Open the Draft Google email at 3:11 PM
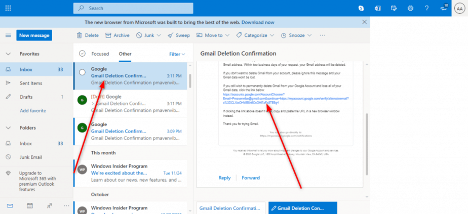Viewport: 468px width, 214px height. (131, 104)
